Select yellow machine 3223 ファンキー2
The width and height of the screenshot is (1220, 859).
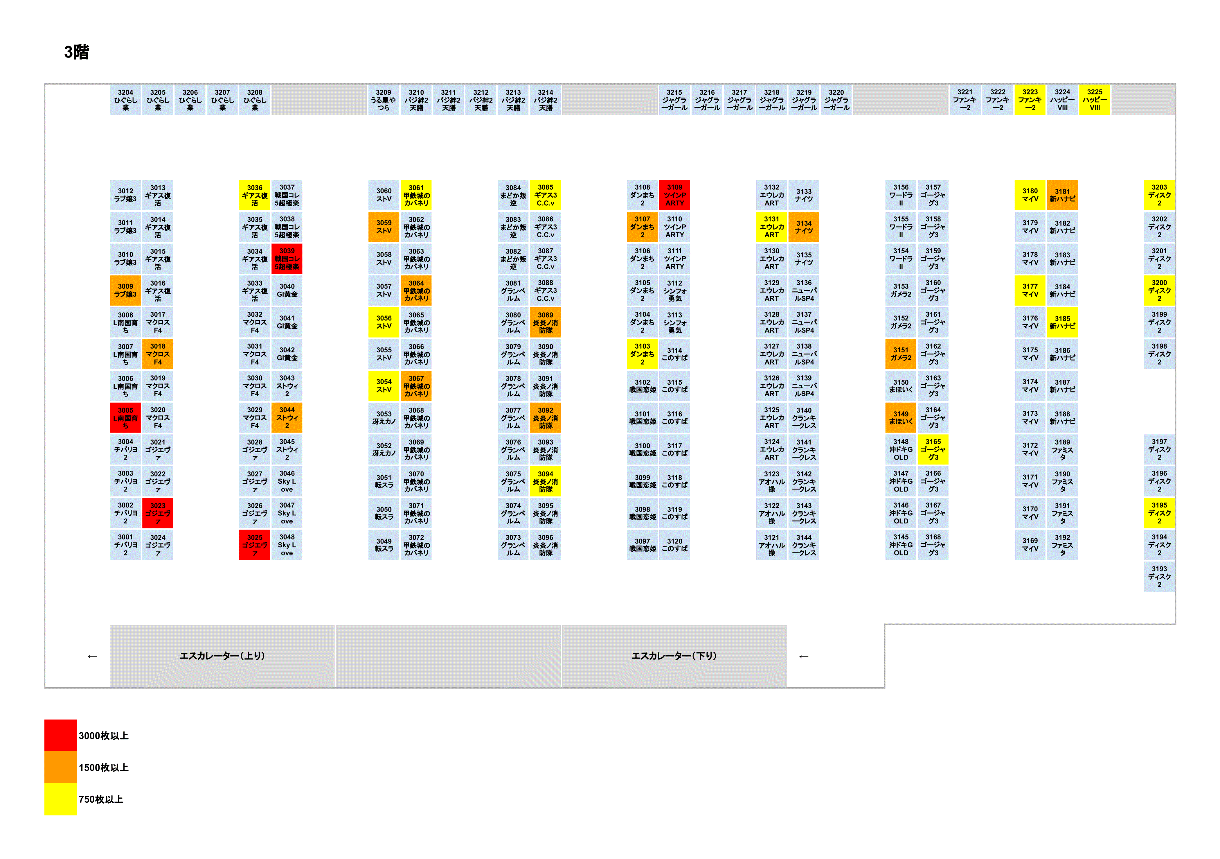(x=1030, y=100)
